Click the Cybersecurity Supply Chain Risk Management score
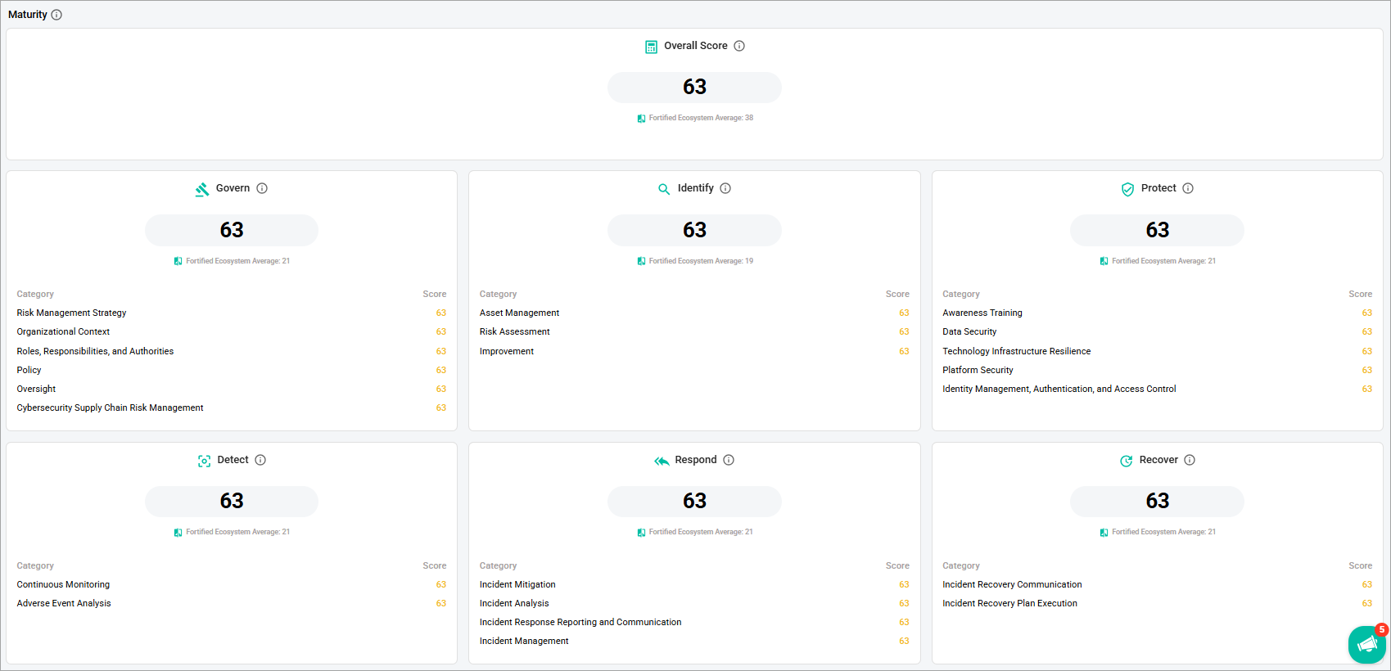 click(x=441, y=408)
